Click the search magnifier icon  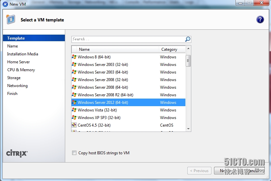[188, 39]
